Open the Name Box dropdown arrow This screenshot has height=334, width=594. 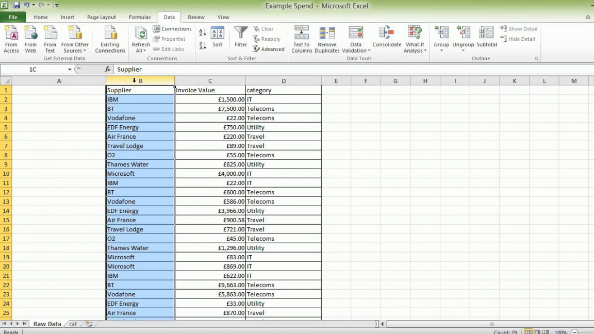point(70,70)
